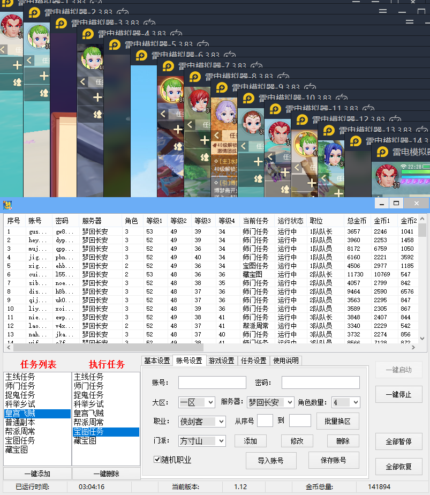Click the gamepad icon in emulator window 9 title

click(310, 87)
